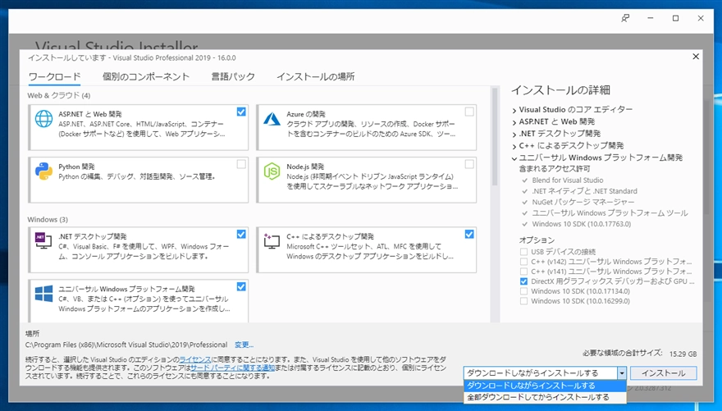
Task: Click the install path C:\Program Files (x86) text
Action: pos(126,345)
